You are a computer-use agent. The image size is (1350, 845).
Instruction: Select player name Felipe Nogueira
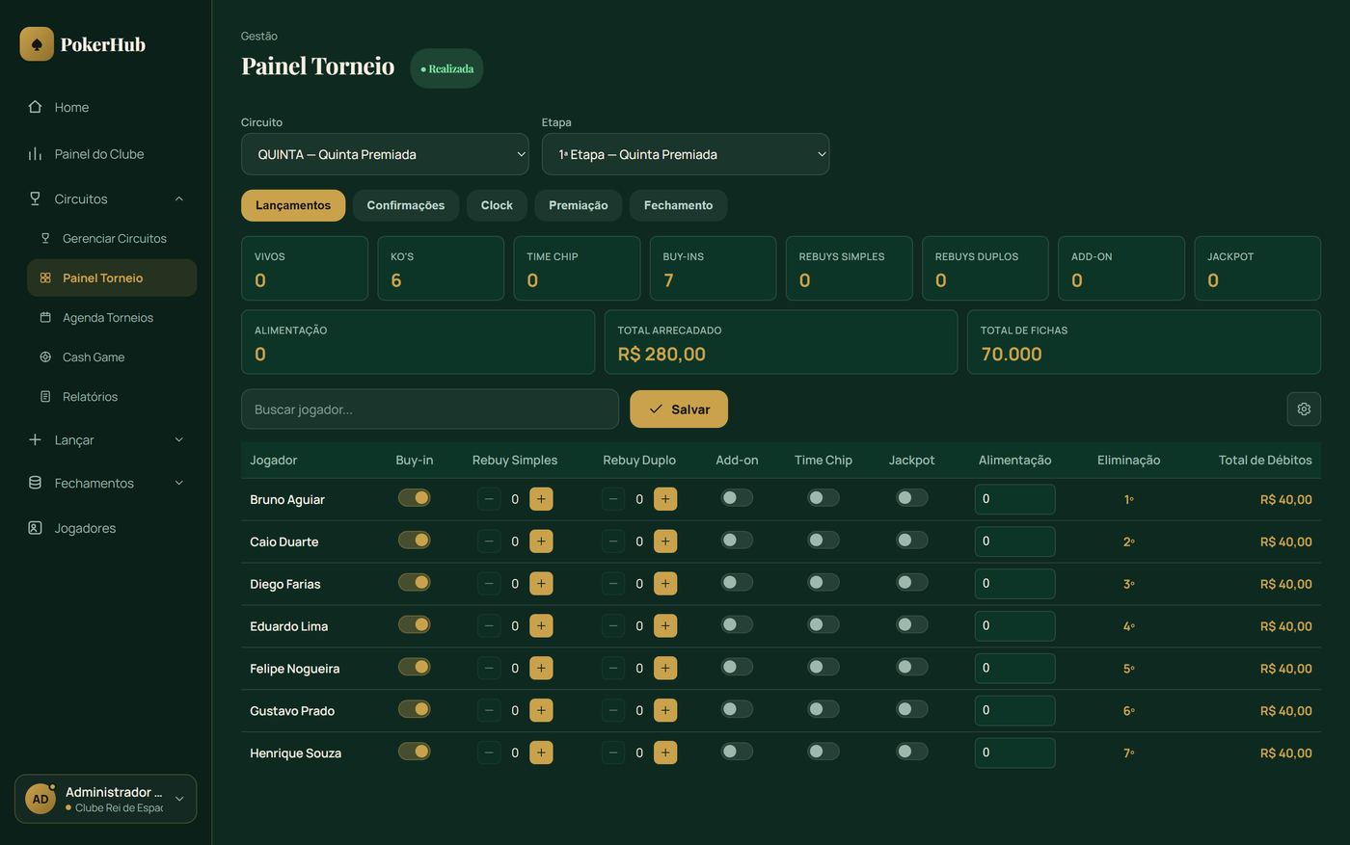(294, 669)
